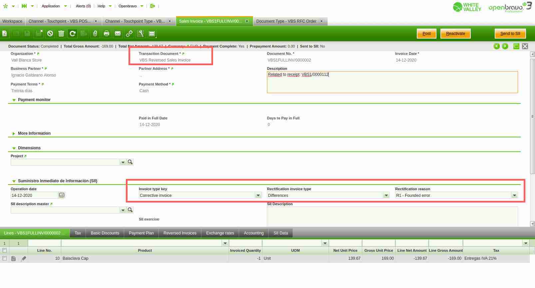Switch to the Reversed Invoices tab

[180, 233]
